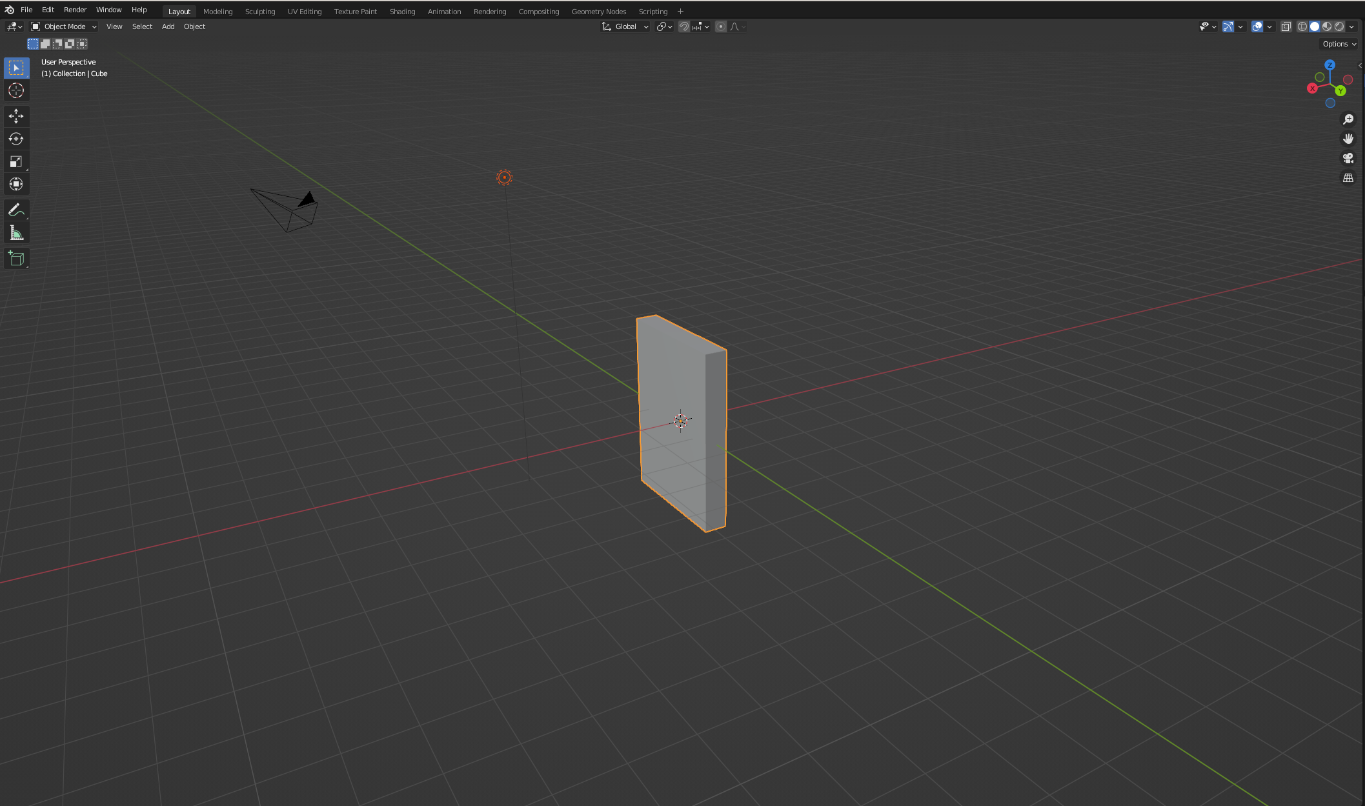1365x806 pixels.
Task: Set selection mode to Extend
Action: [45, 44]
